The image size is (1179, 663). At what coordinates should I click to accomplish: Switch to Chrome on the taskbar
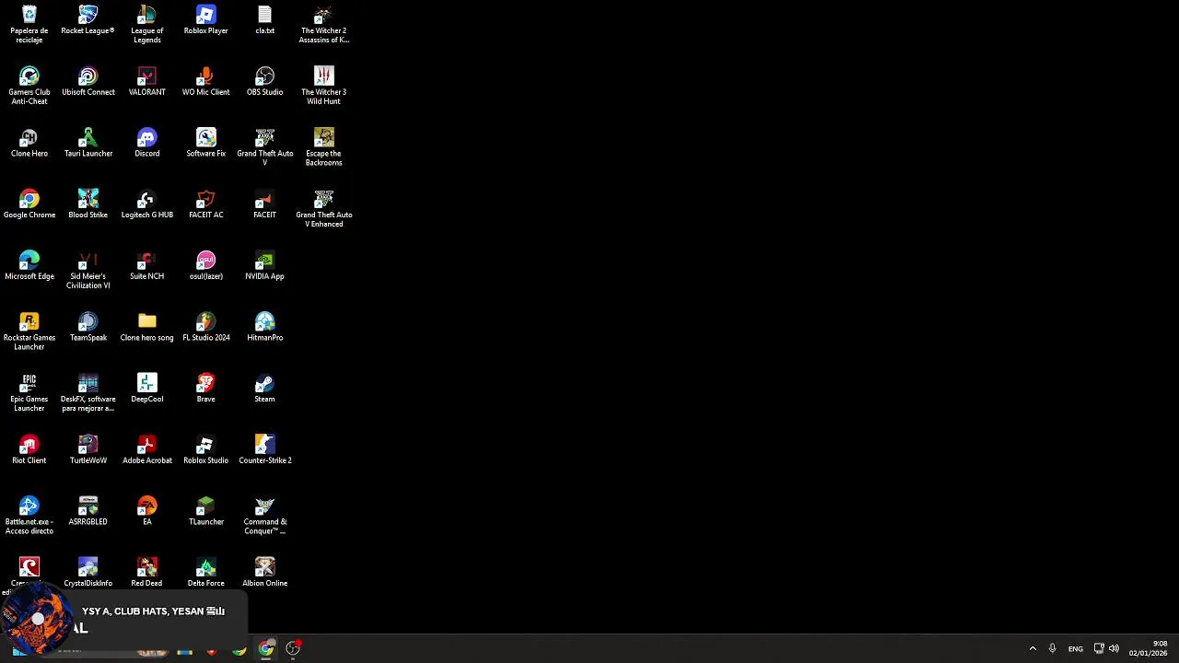(266, 648)
